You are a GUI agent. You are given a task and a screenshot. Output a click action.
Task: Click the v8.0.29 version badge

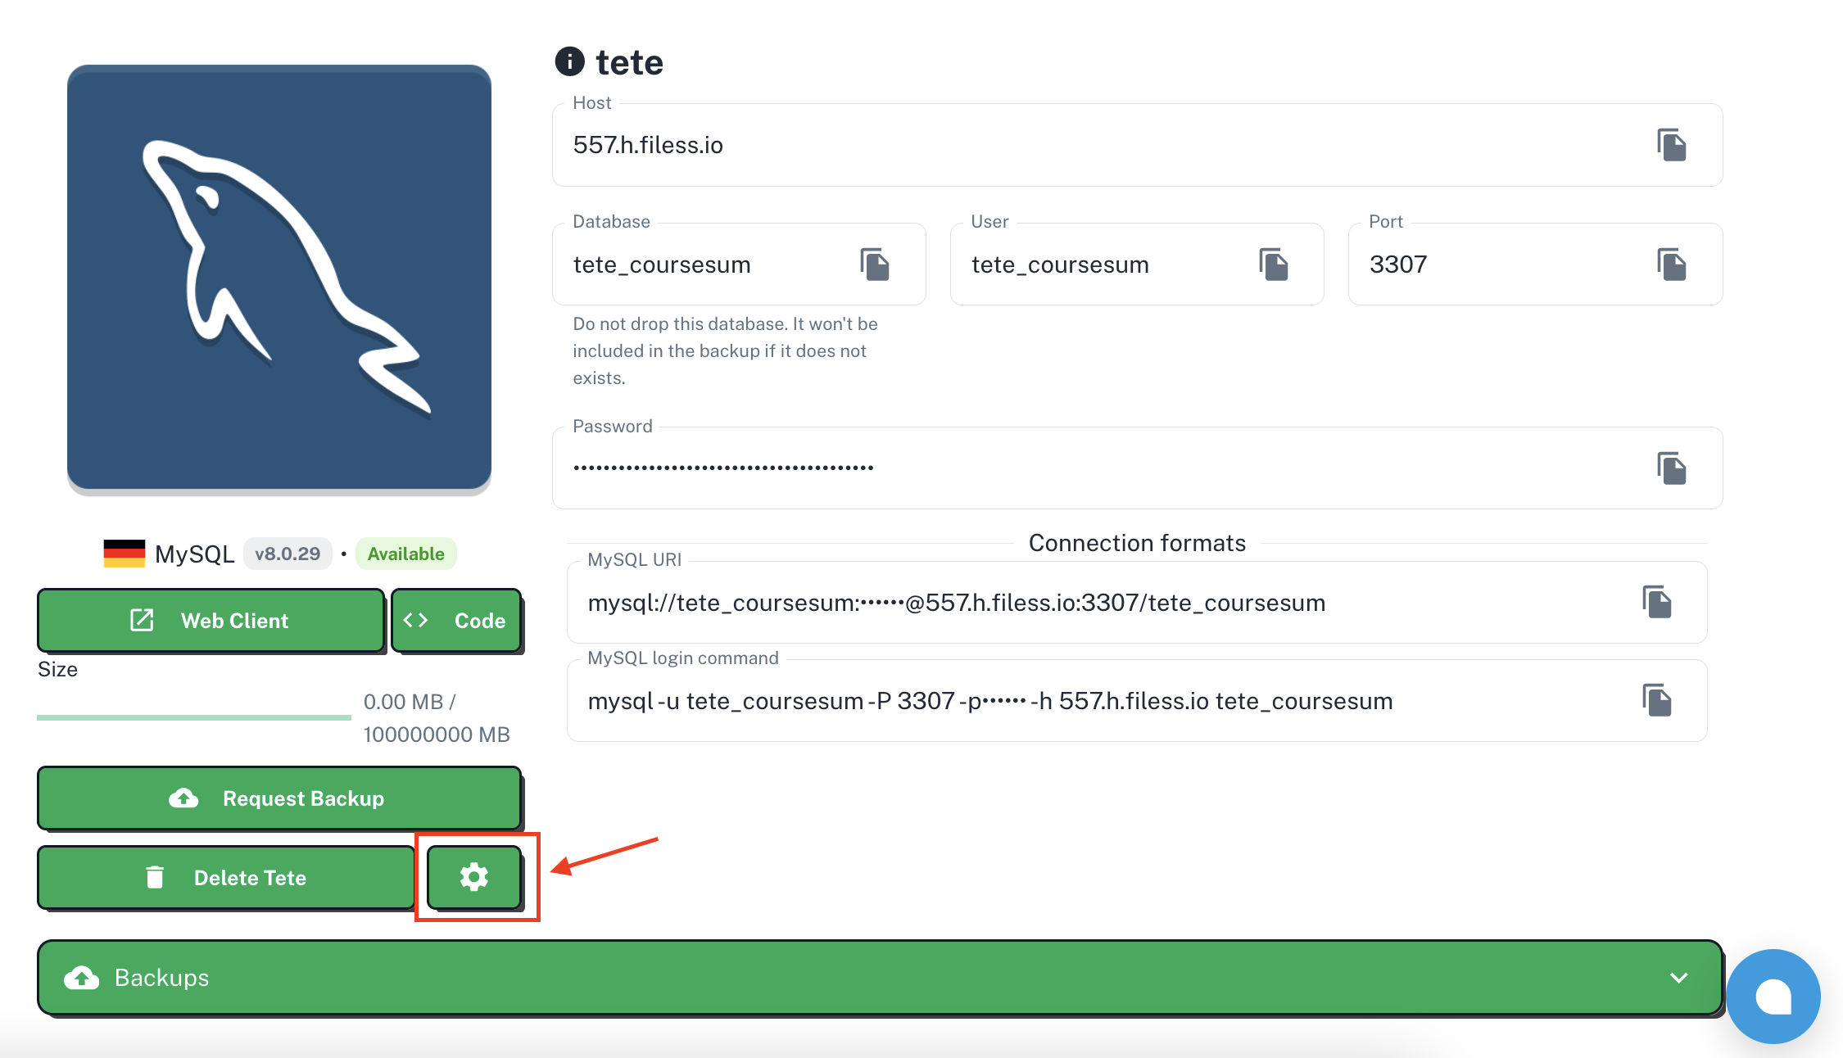pyautogui.click(x=288, y=554)
